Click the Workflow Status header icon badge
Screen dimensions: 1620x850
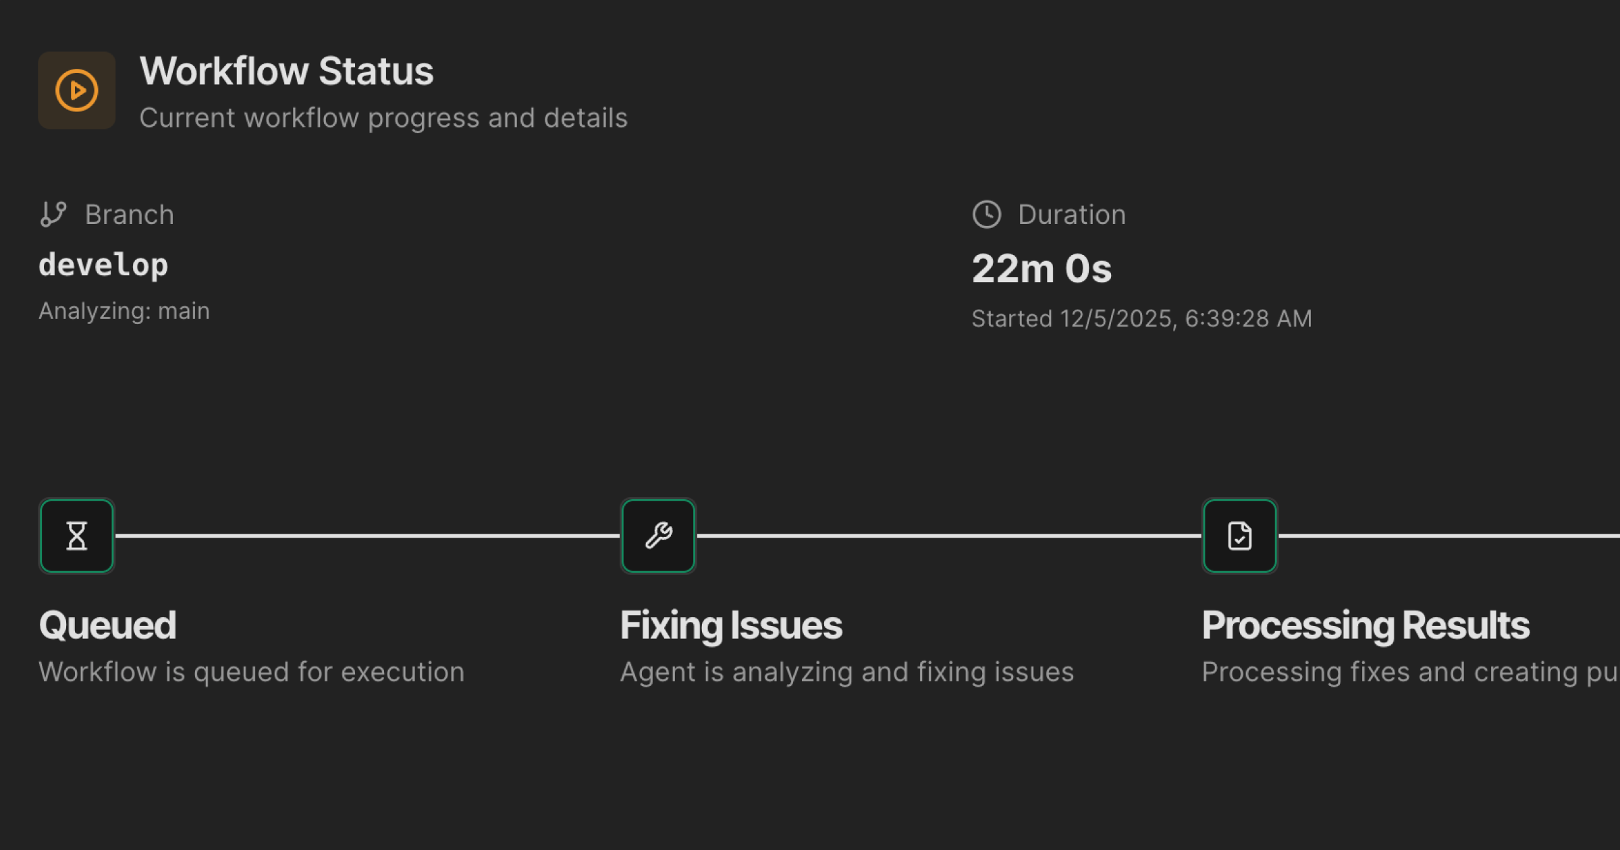point(76,90)
